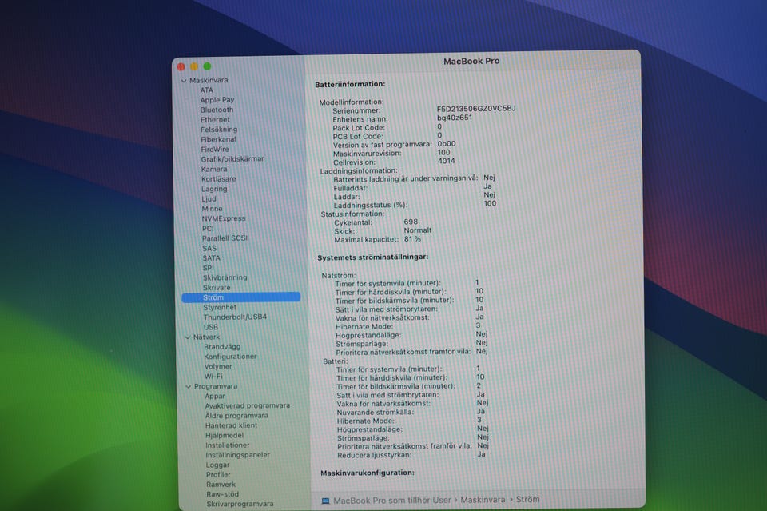Click Ström in the path bar
Screen dimensions: 767x511
click(x=528, y=499)
